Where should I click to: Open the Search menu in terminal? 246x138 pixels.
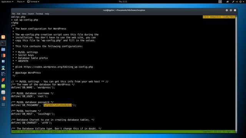pyautogui.click(x=31, y=14)
